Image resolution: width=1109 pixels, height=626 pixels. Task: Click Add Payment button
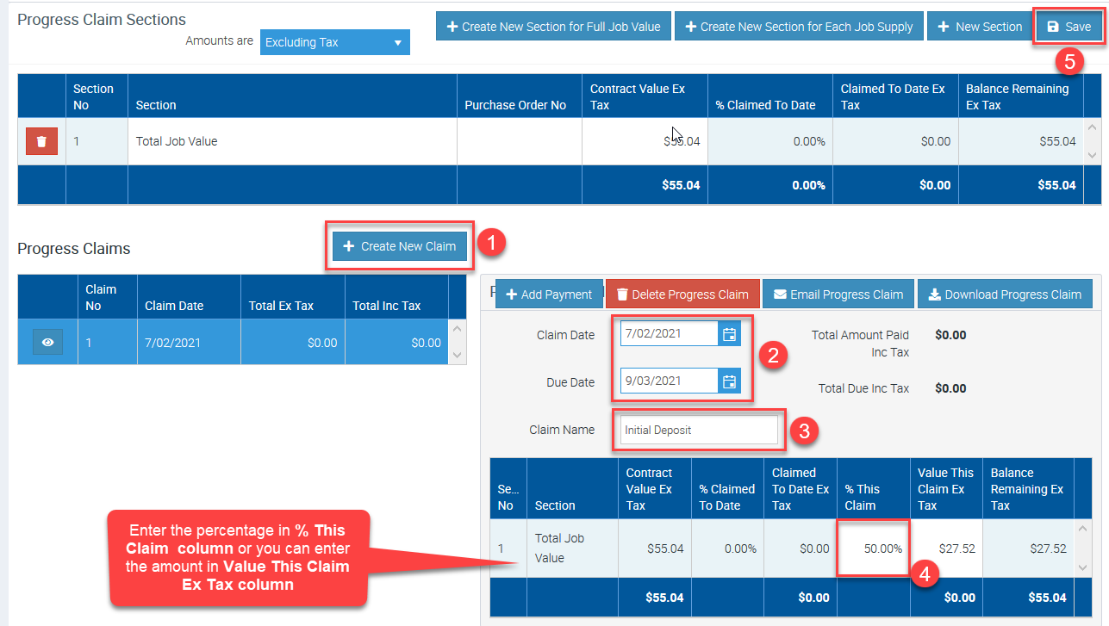coord(549,294)
